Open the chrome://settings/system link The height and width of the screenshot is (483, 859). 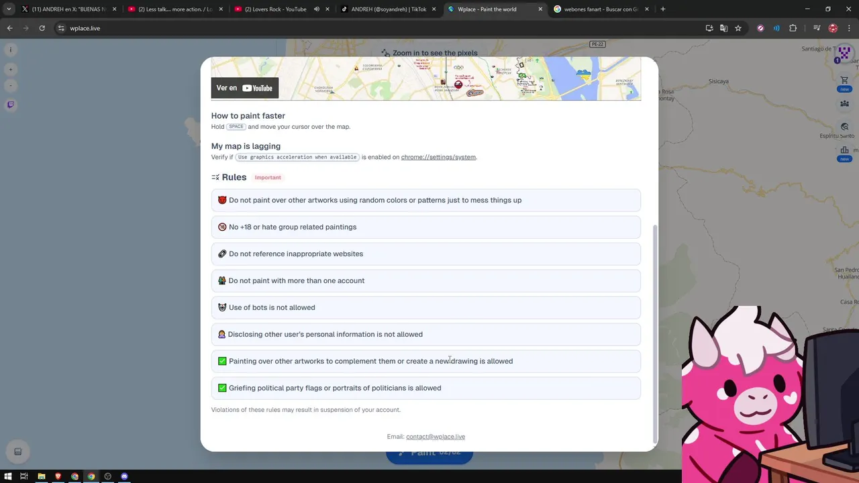click(x=438, y=157)
